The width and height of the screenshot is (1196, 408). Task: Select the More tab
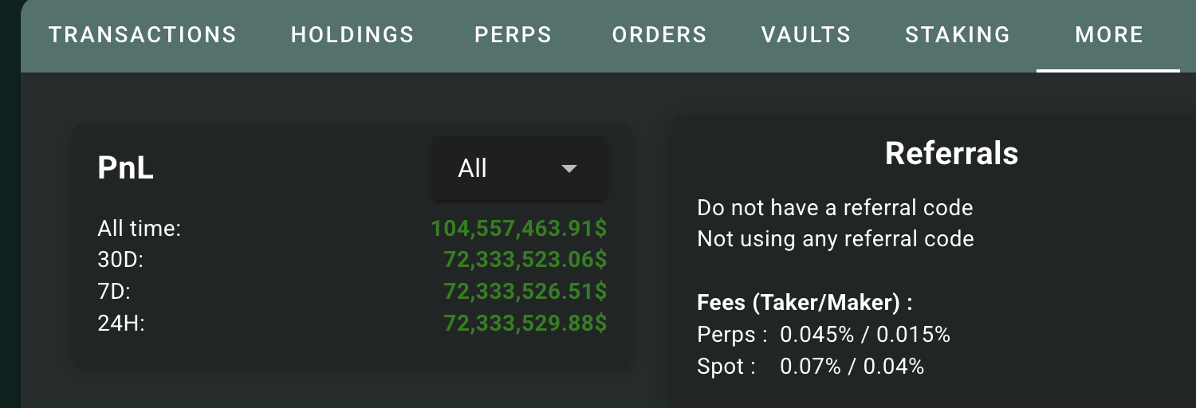coord(1109,35)
